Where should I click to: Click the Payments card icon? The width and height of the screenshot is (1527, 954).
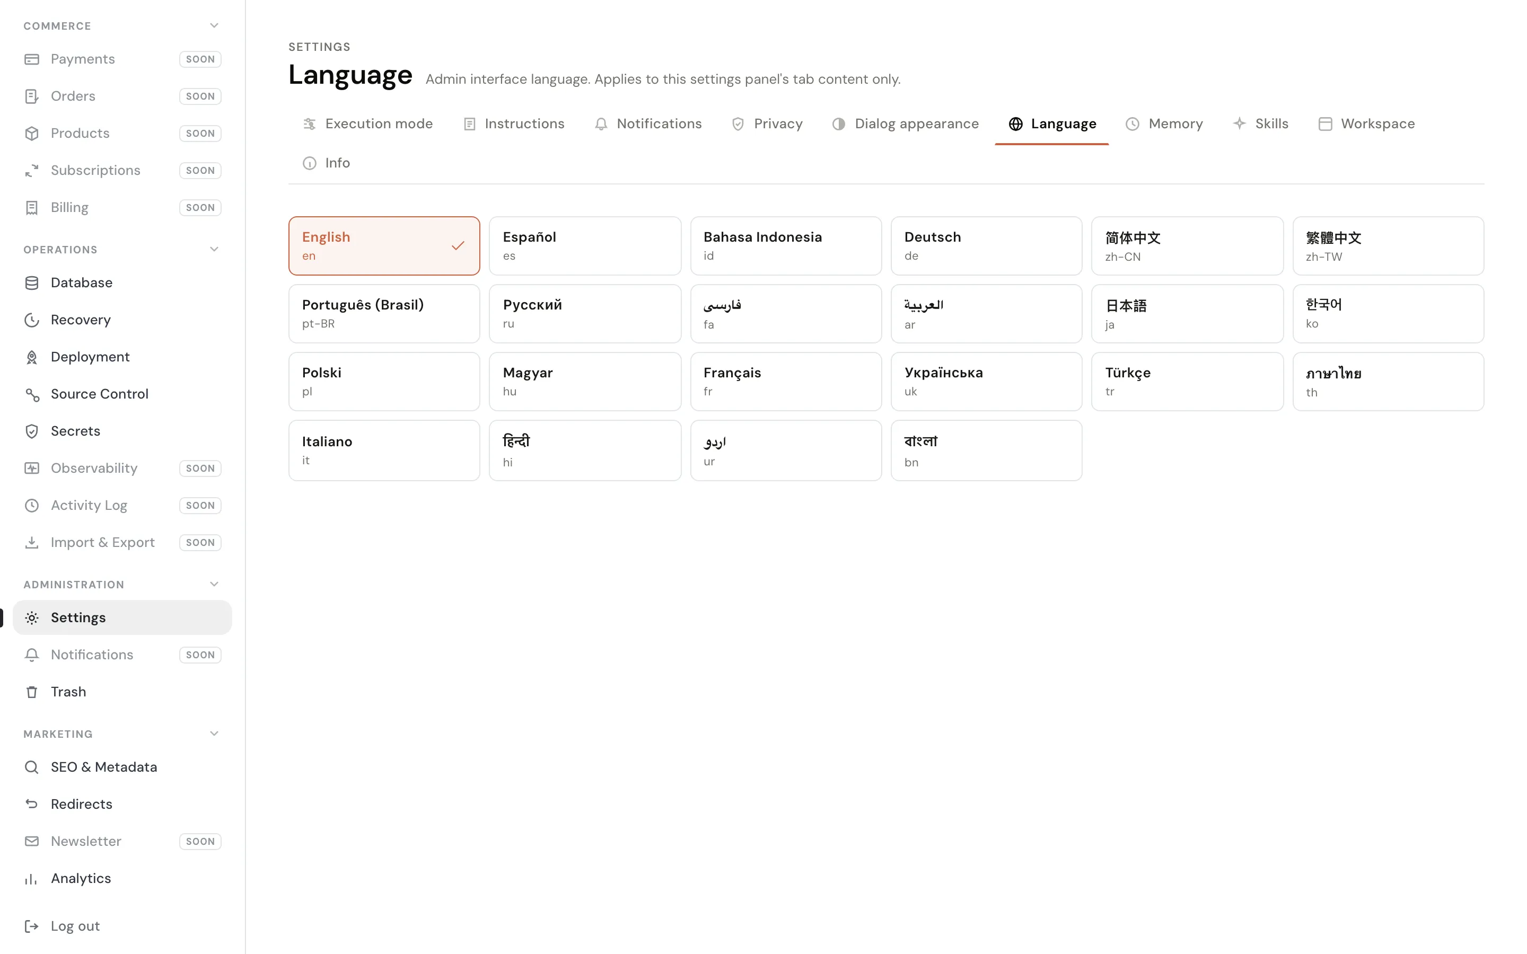point(32,59)
